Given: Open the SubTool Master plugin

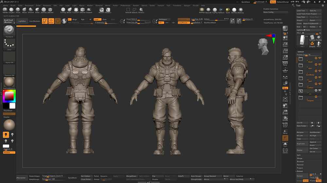Looking at the screenshot, I should pyautogui.click(x=9, y=21).
